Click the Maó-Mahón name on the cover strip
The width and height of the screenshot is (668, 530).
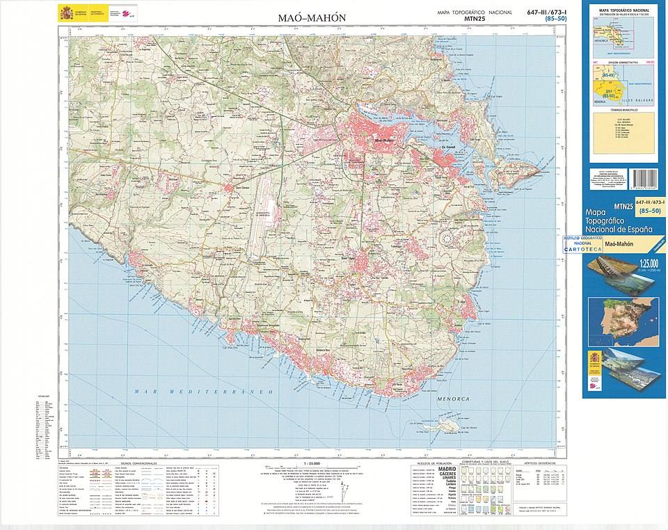click(x=620, y=244)
